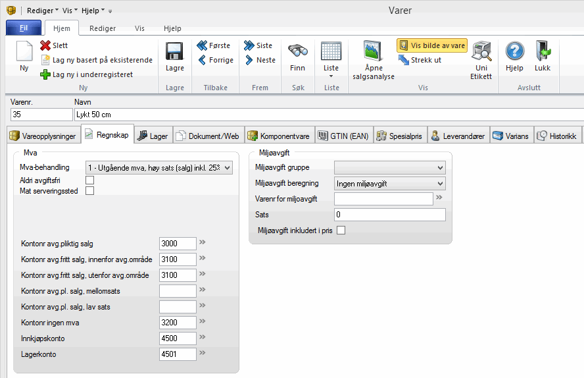Go to next record with Neste
Viewport: 584px width, 378px height.
pos(260,60)
